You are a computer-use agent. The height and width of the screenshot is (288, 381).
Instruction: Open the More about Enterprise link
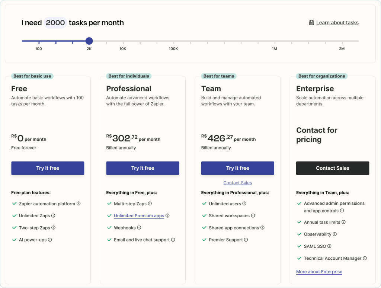319,272
